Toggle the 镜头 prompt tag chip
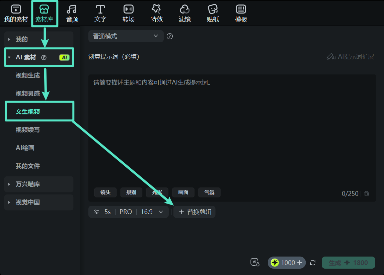This screenshot has height=275, width=384. (105, 192)
